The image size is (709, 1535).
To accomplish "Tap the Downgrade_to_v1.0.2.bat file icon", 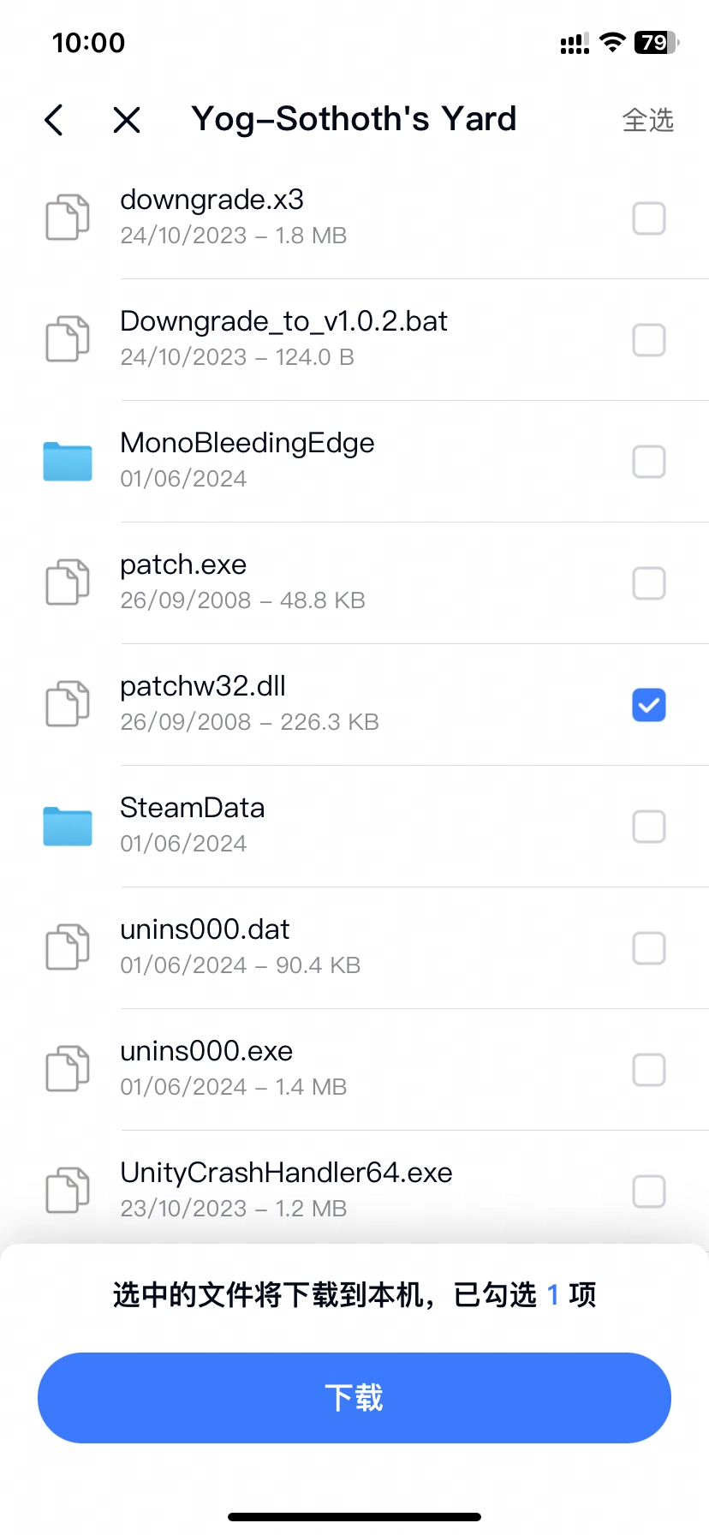I will (x=68, y=339).
